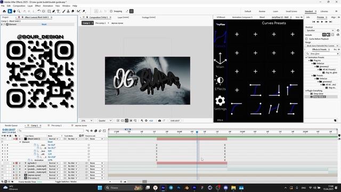
Task: Switch to the Small Screen workspace
Action: 291,11
